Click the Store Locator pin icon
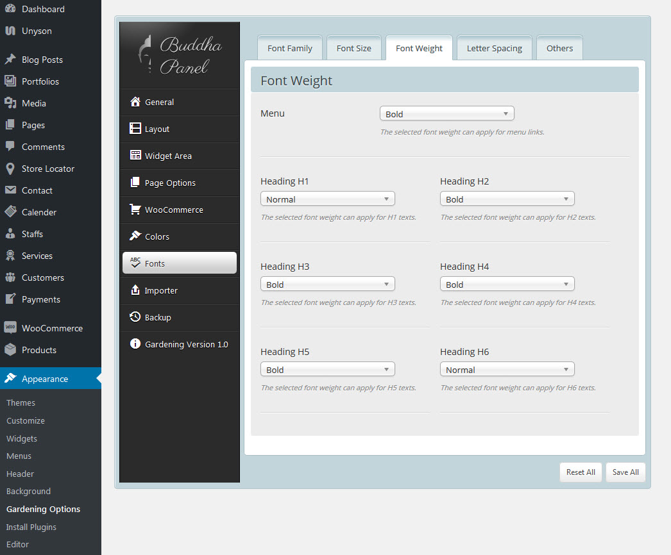Viewport: 671px width, 555px height. click(x=10, y=169)
